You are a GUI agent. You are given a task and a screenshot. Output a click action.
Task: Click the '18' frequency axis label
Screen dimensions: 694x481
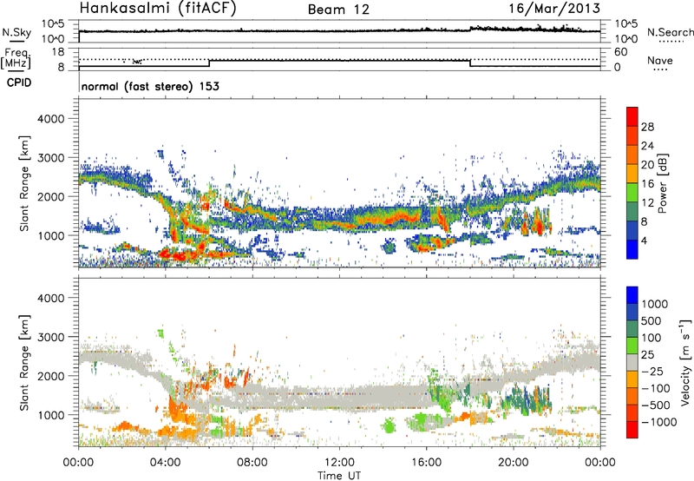(58, 52)
